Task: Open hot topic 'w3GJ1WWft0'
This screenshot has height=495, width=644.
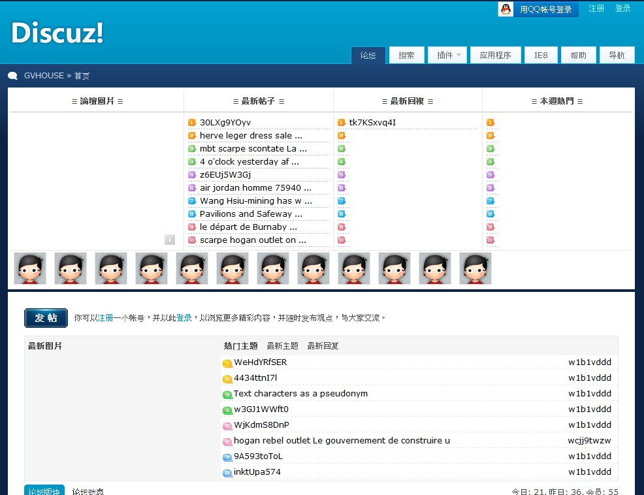Action: click(x=261, y=409)
